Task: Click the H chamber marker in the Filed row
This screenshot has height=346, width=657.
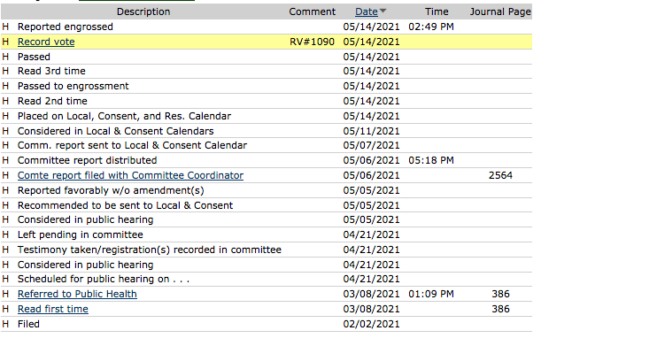Action: pos(5,324)
